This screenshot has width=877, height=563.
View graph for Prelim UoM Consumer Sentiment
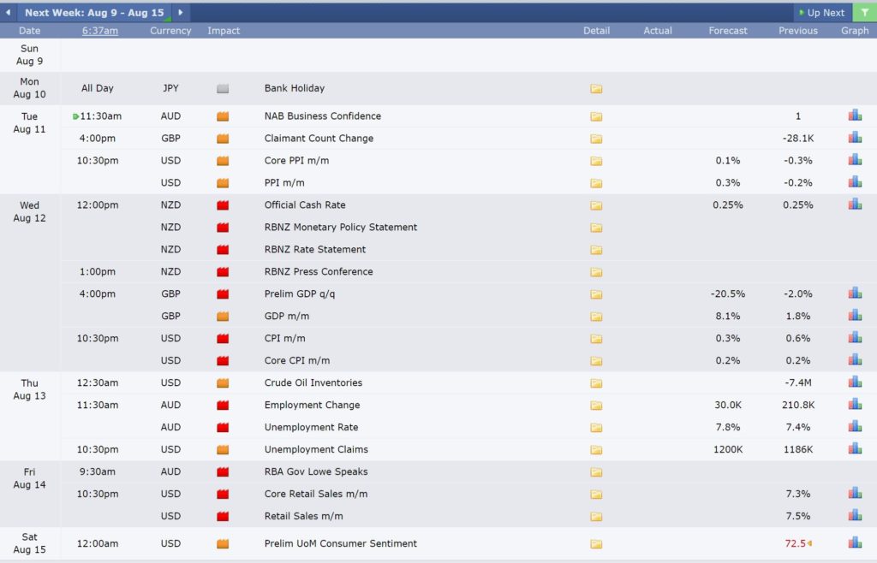pyautogui.click(x=855, y=542)
